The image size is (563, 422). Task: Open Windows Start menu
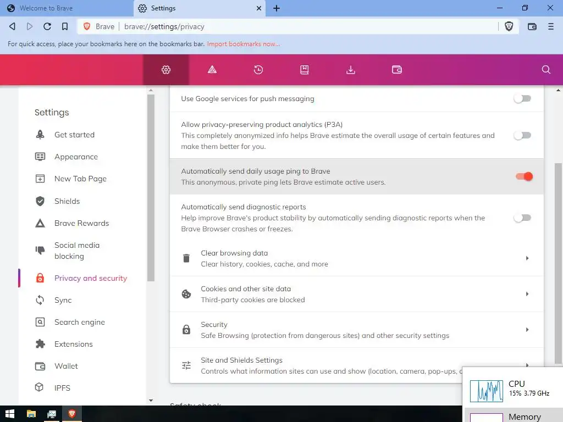[10, 414]
